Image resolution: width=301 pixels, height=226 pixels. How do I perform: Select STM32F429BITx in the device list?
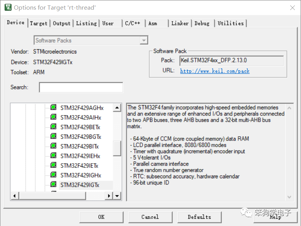(x=79, y=146)
